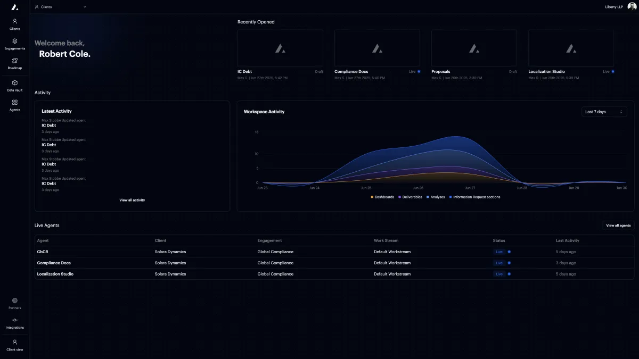
Task: Open the IC Debt recently opened thumbnail
Action: pyautogui.click(x=280, y=47)
